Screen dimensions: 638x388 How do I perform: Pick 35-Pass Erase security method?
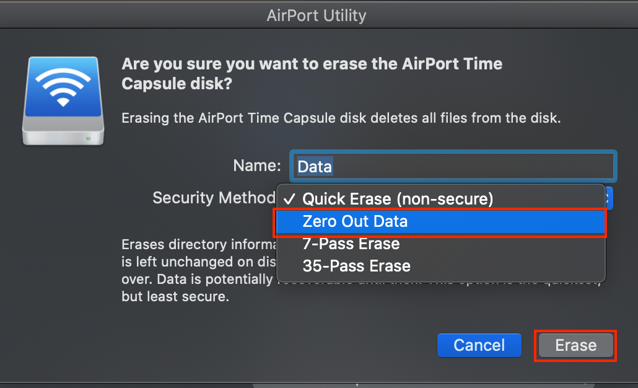(357, 266)
